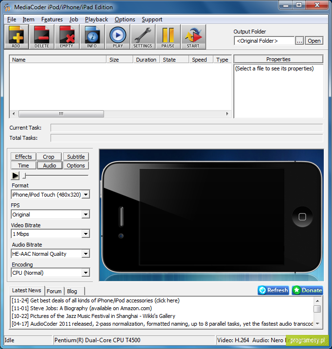Click the EMPTY list toolbar icon
The image size is (332, 349).
point(67,37)
